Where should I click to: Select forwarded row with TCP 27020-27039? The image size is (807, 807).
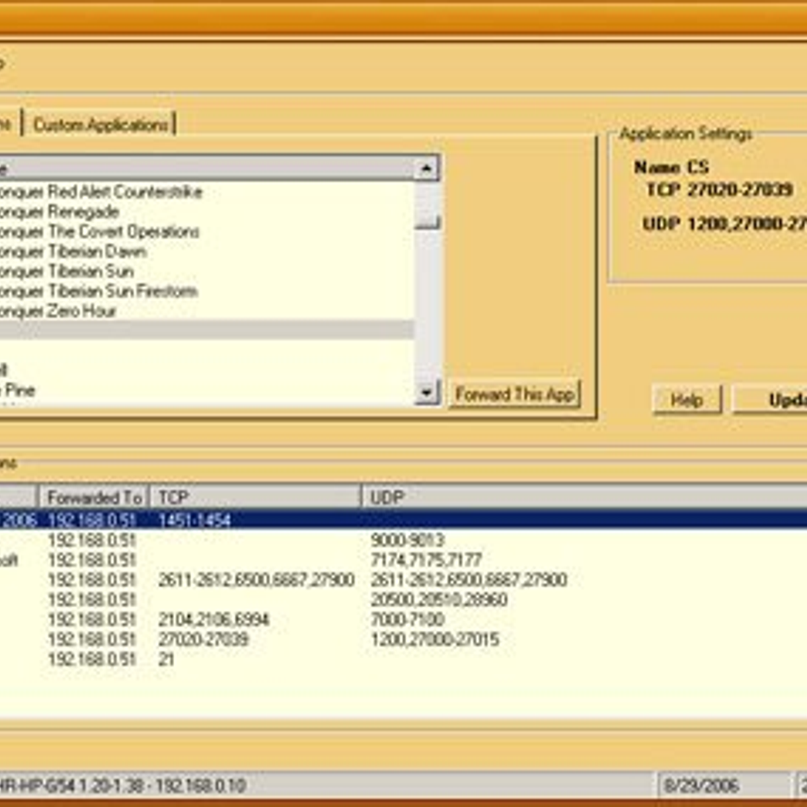click(x=203, y=640)
